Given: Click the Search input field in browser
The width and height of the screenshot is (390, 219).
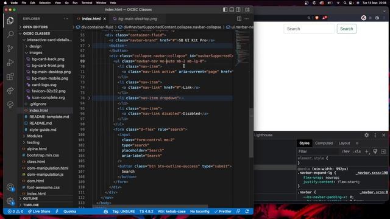Looking at the screenshot, I should click(x=309, y=29).
